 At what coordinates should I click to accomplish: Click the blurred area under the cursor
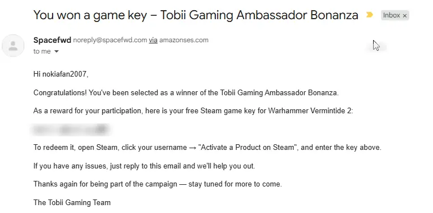tap(376, 48)
